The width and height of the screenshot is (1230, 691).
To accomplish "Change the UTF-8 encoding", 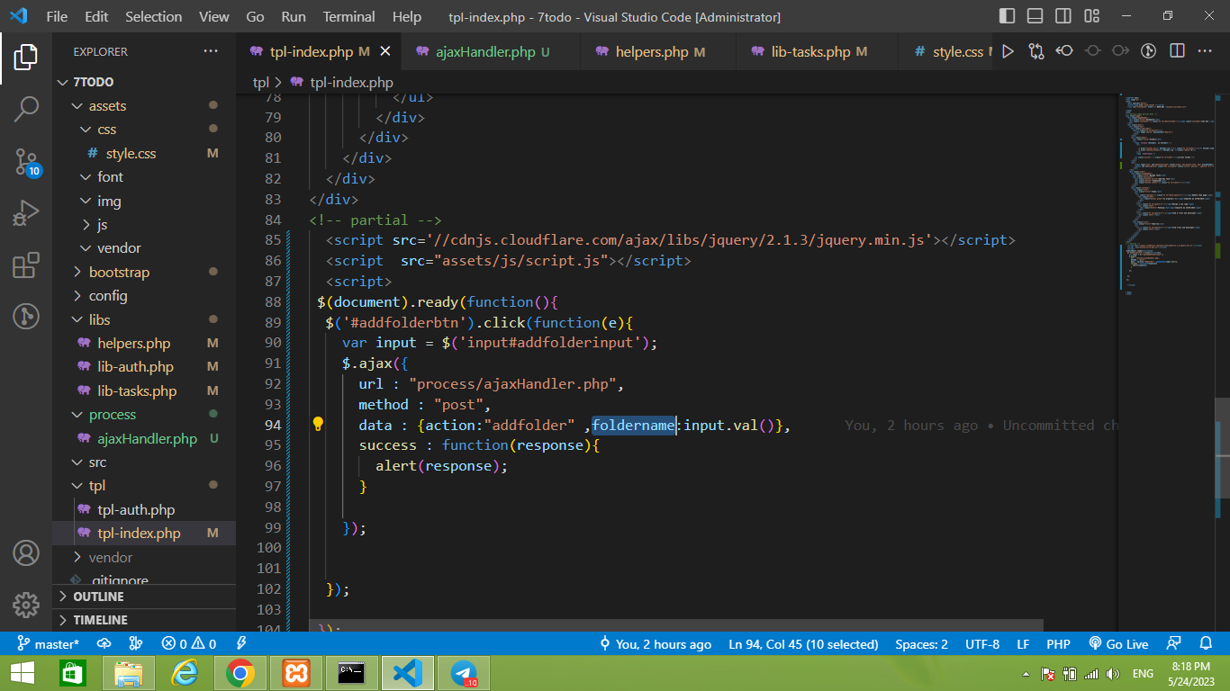I will pos(982,643).
